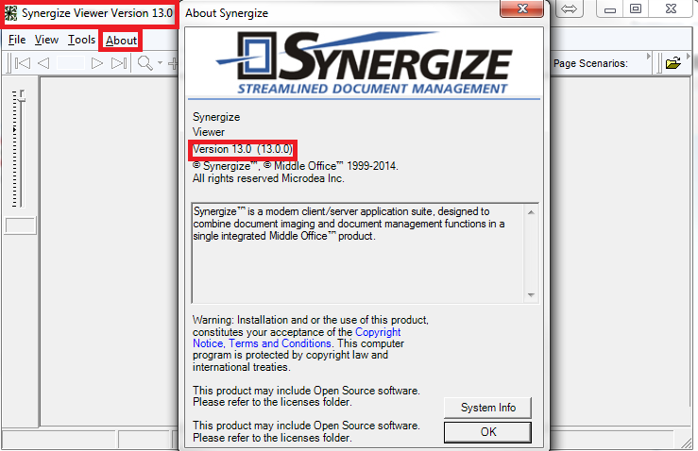Screen dimensions: 698x451
Task: Close the Synergize Viewer main window
Action: coord(671,8)
